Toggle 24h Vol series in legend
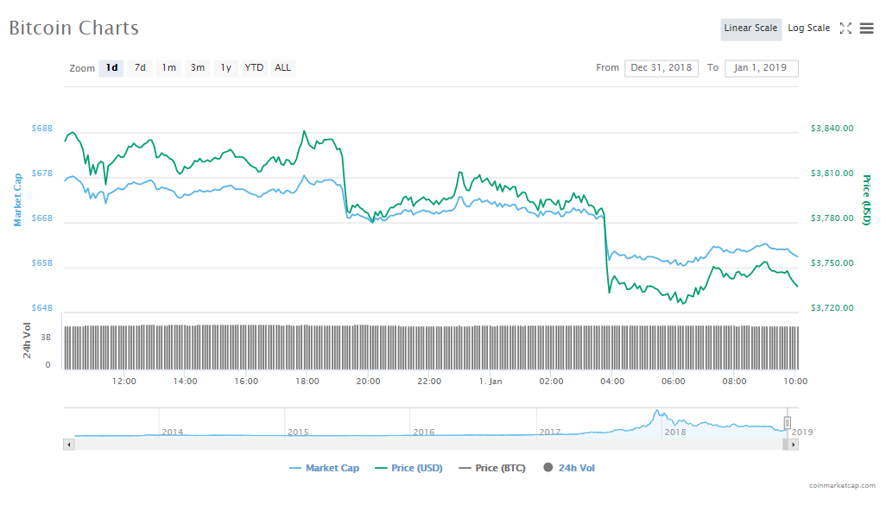The image size is (886, 505). (x=569, y=468)
